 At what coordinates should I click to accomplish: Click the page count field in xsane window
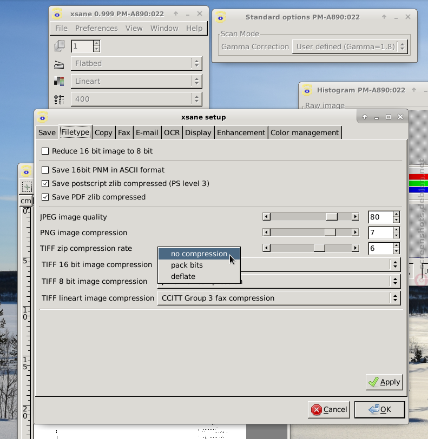click(x=82, y=46)
